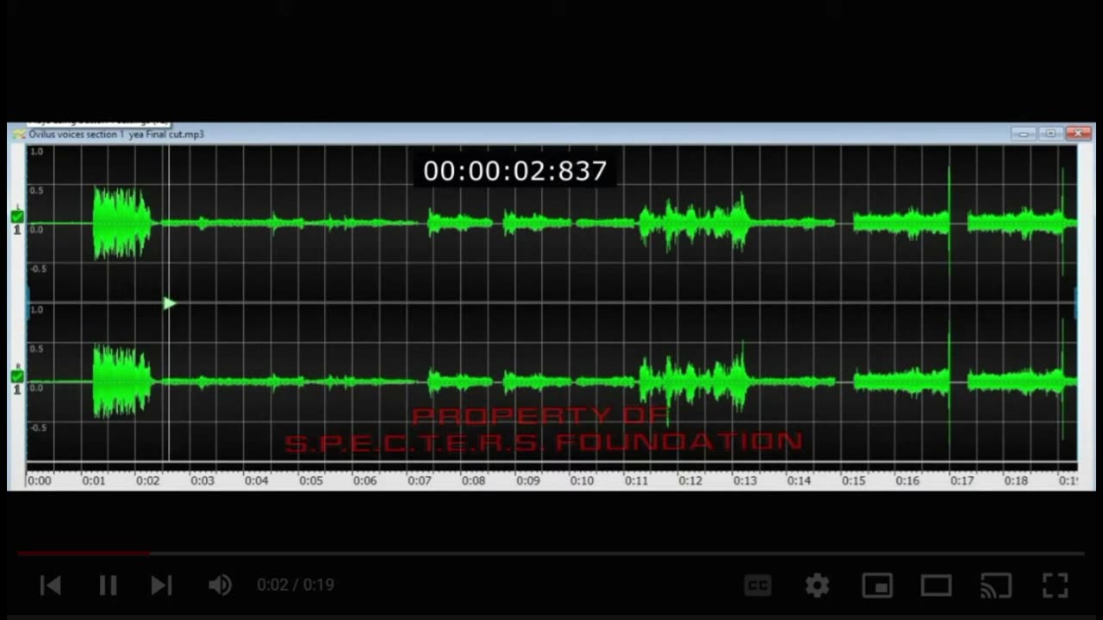This screenshot has height=620, width=1103.
Task: Click the 0:17 mark on the timeline ruler
Action: [x=962, y=480]
